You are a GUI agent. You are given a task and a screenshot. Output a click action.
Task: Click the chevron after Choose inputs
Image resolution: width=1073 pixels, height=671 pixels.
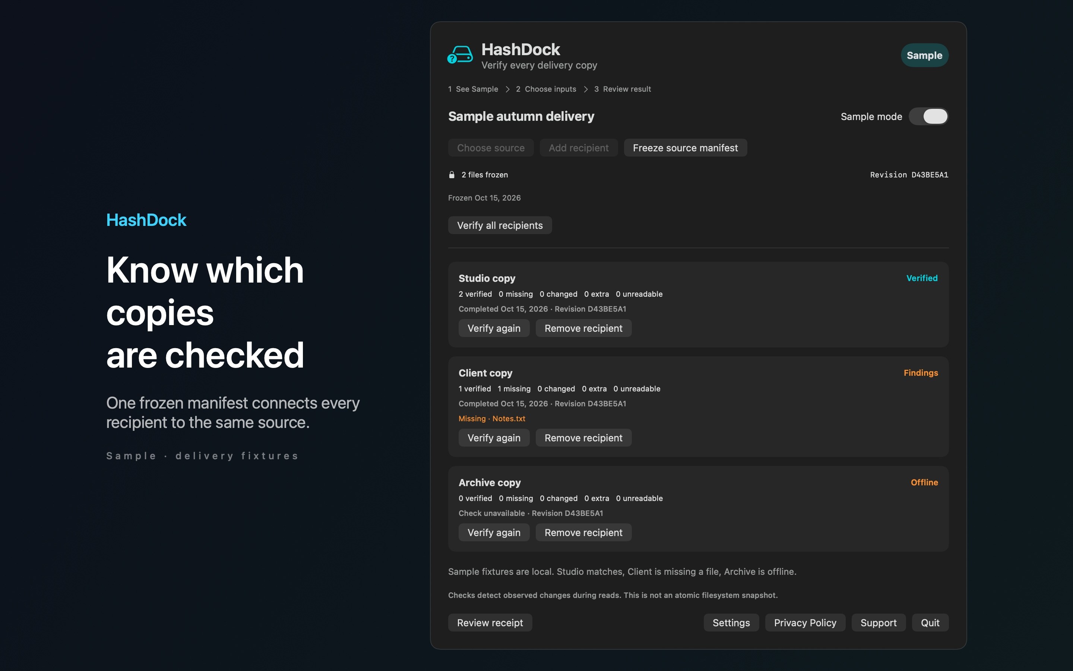click(586, 89)
